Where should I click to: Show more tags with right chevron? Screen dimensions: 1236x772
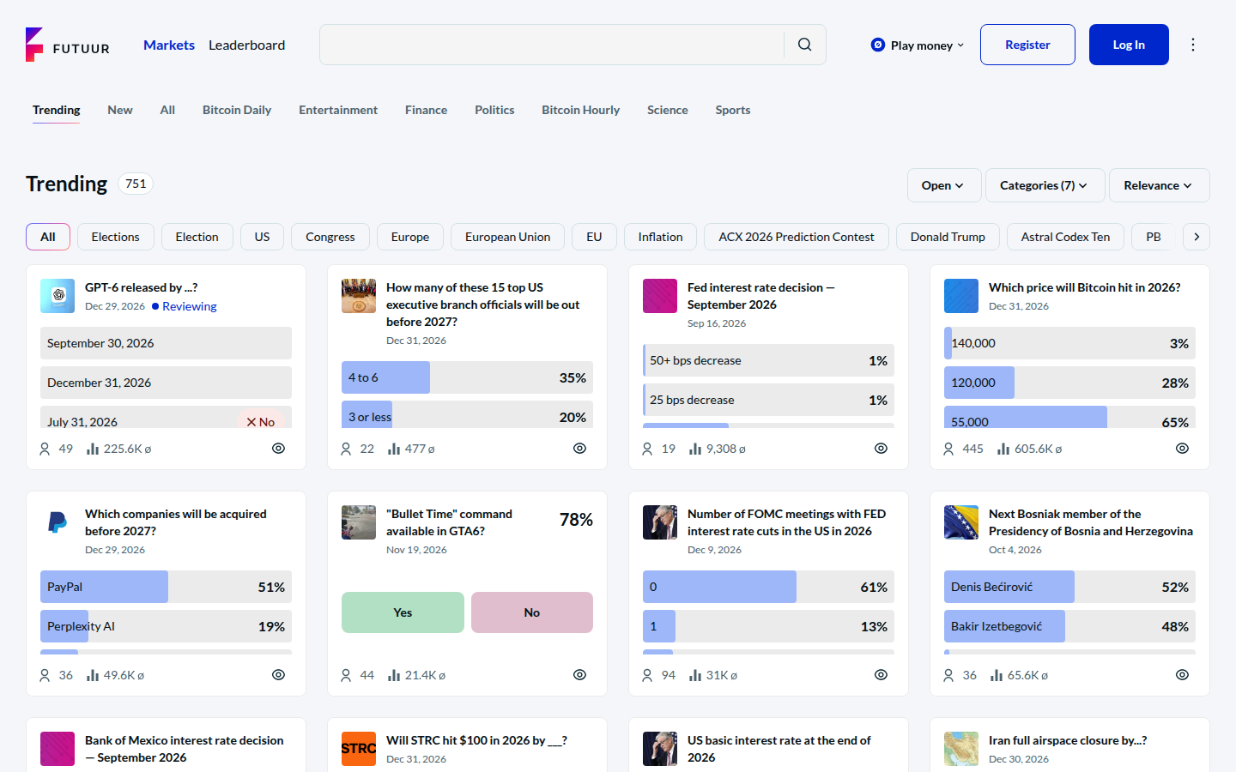coord(1197,237)
